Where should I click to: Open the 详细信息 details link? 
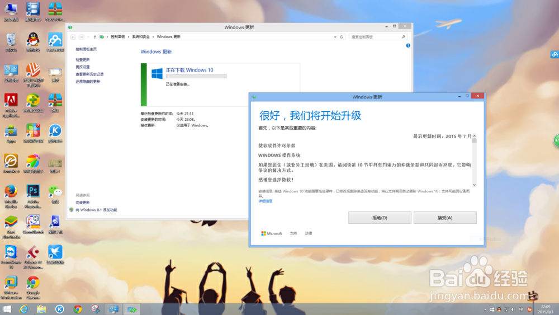(265, 201)
